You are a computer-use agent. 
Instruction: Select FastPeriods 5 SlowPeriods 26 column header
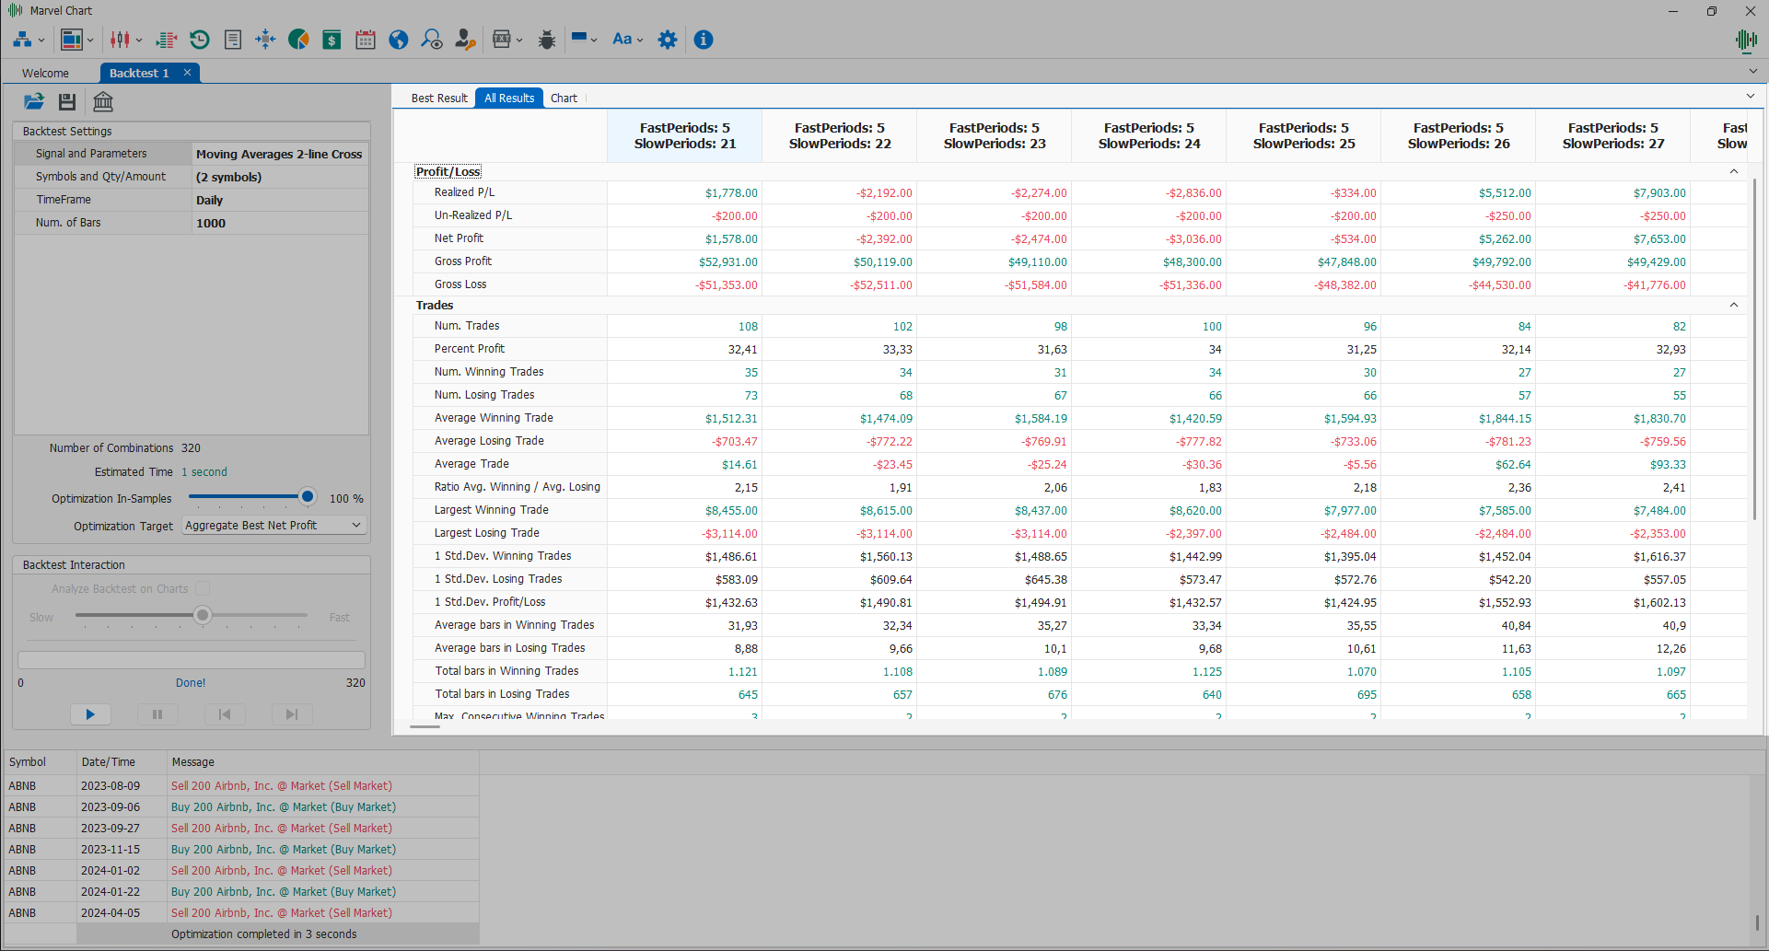(1458, 136)
